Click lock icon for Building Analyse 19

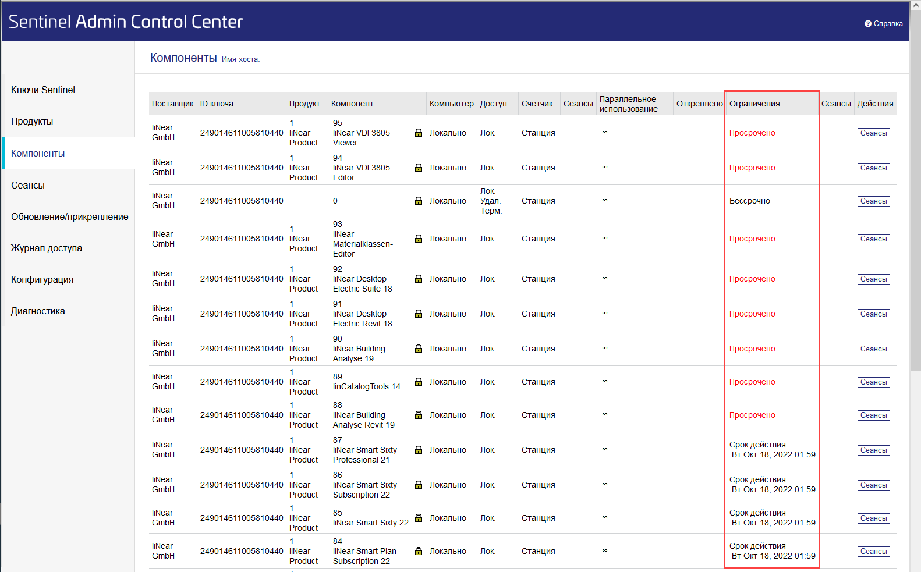coord(419,349)
